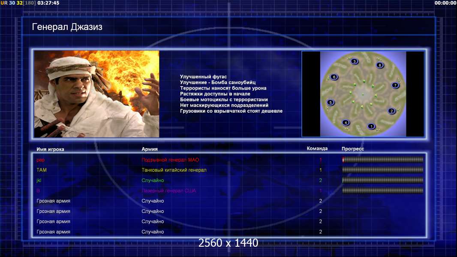Select start position 1 on the map
The height and width of the screenshot is (257, 457).
click(x=371, y=126)
